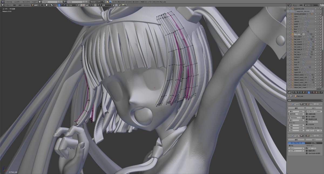The image size is (324, 174).
Task: Add a new scene with plus button
Action: tap(84, 2)
